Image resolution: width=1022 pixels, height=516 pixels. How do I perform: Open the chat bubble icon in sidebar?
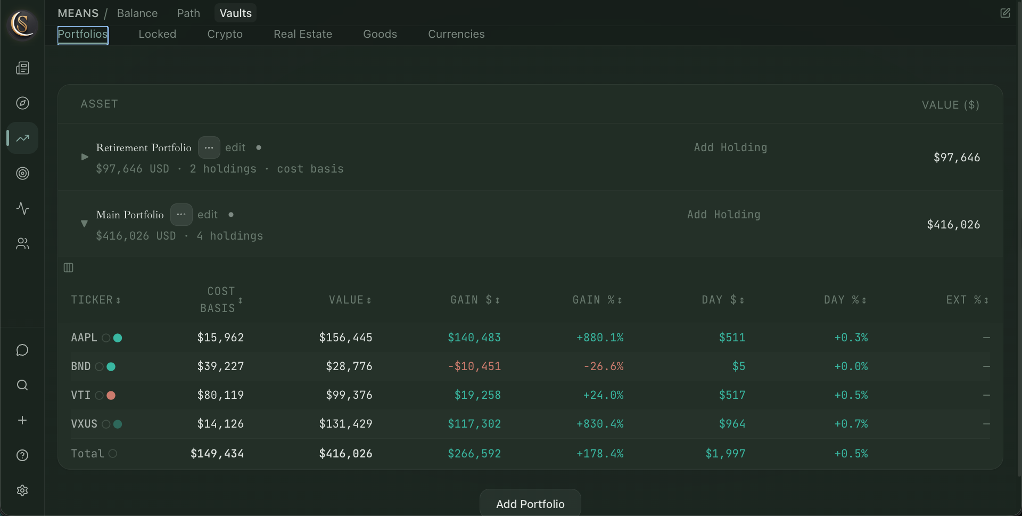coord(22,350)
